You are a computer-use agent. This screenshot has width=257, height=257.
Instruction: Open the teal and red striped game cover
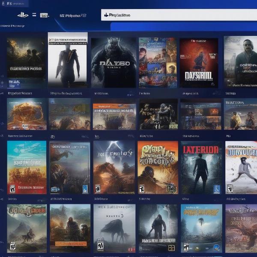coord(27,167)
